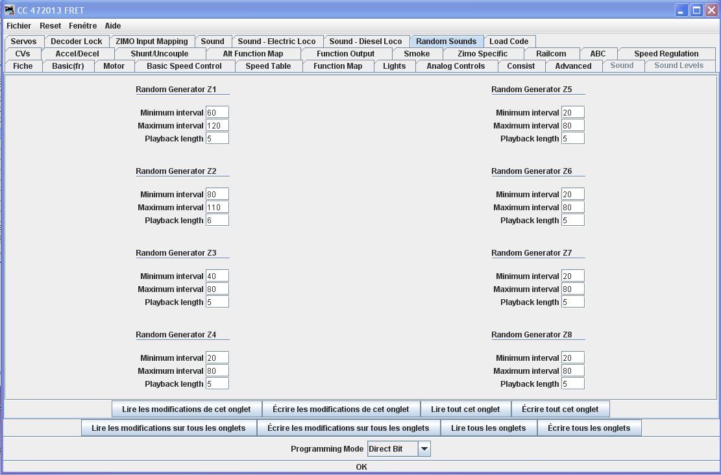The width and height of the screenshot is (721, 475).
Task: Select the Random Sounds tab
Action: coord(446,42)
